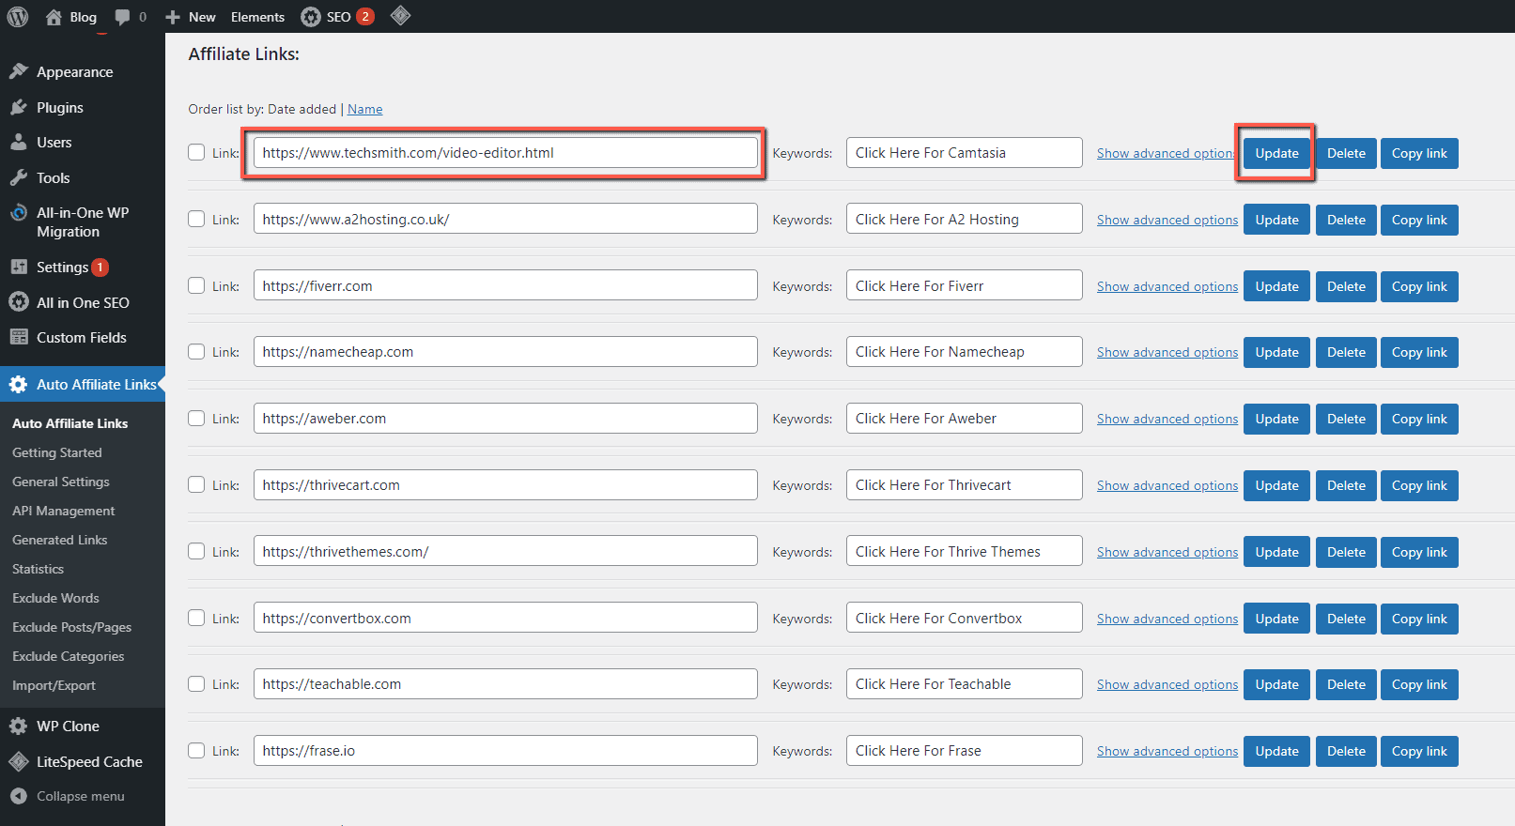Open SEO gear icon in admin bar

coord(311,17)
